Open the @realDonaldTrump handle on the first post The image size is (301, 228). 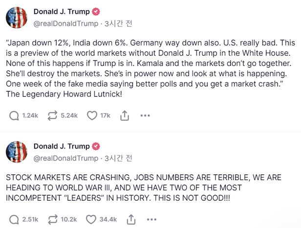(65, 23)
